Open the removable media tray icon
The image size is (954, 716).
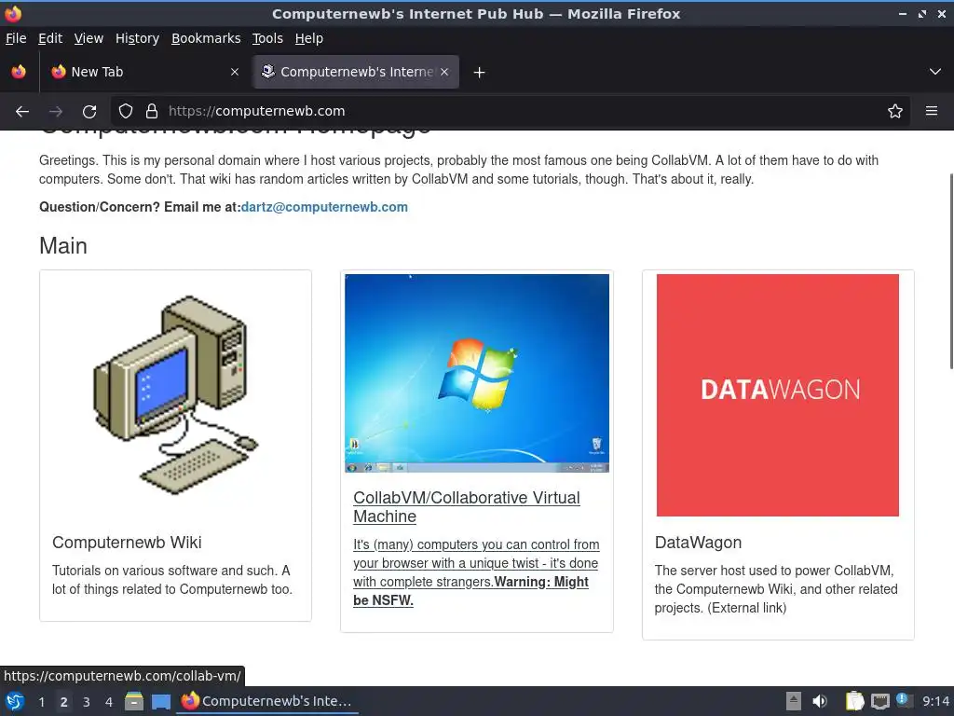794,701
